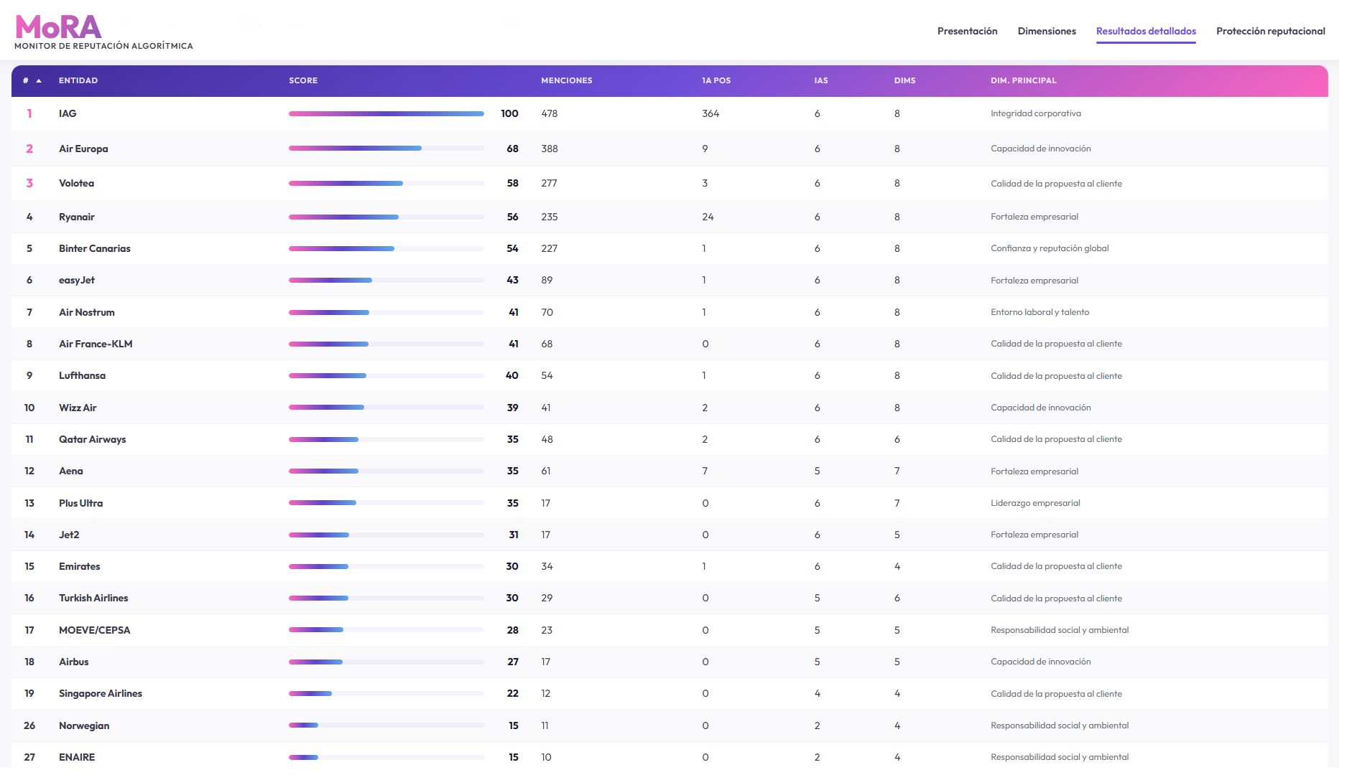
Task: Select Binter Canarias entity
Action: (x=95, y=249)
